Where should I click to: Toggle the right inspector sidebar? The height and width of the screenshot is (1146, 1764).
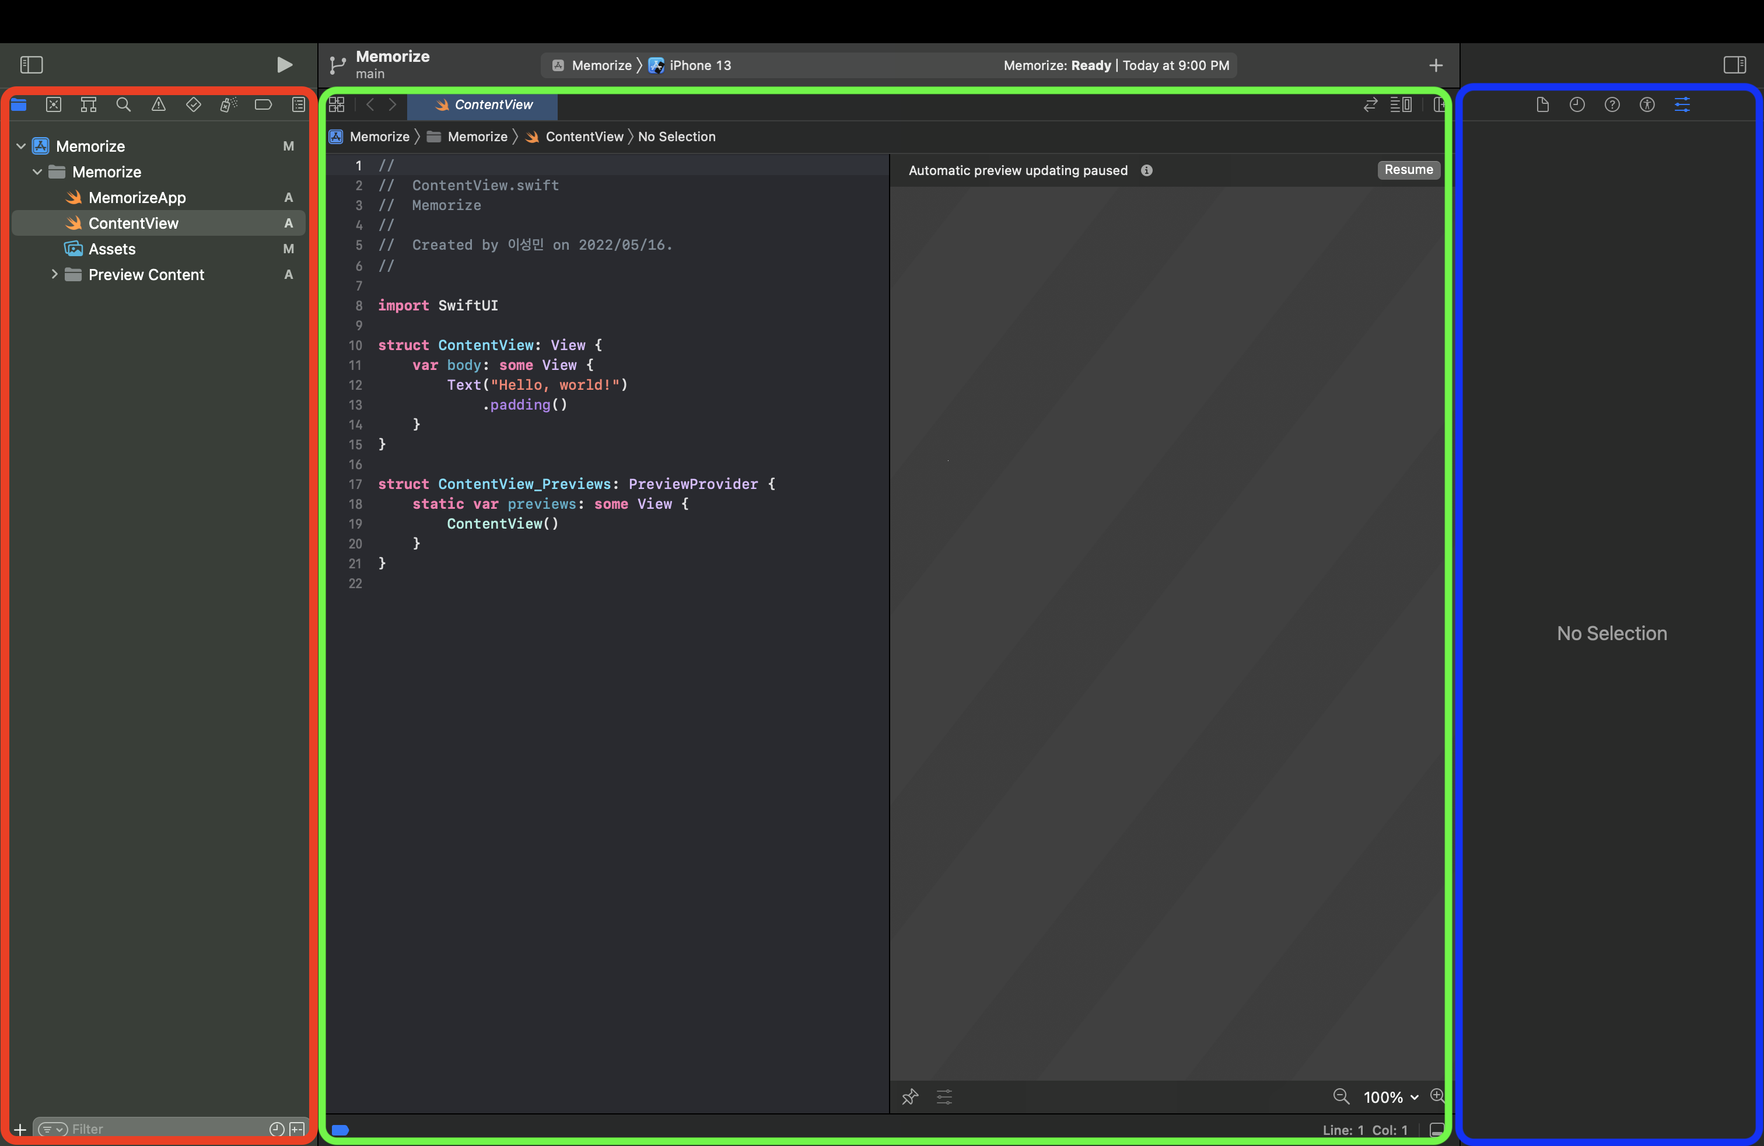1734,65
